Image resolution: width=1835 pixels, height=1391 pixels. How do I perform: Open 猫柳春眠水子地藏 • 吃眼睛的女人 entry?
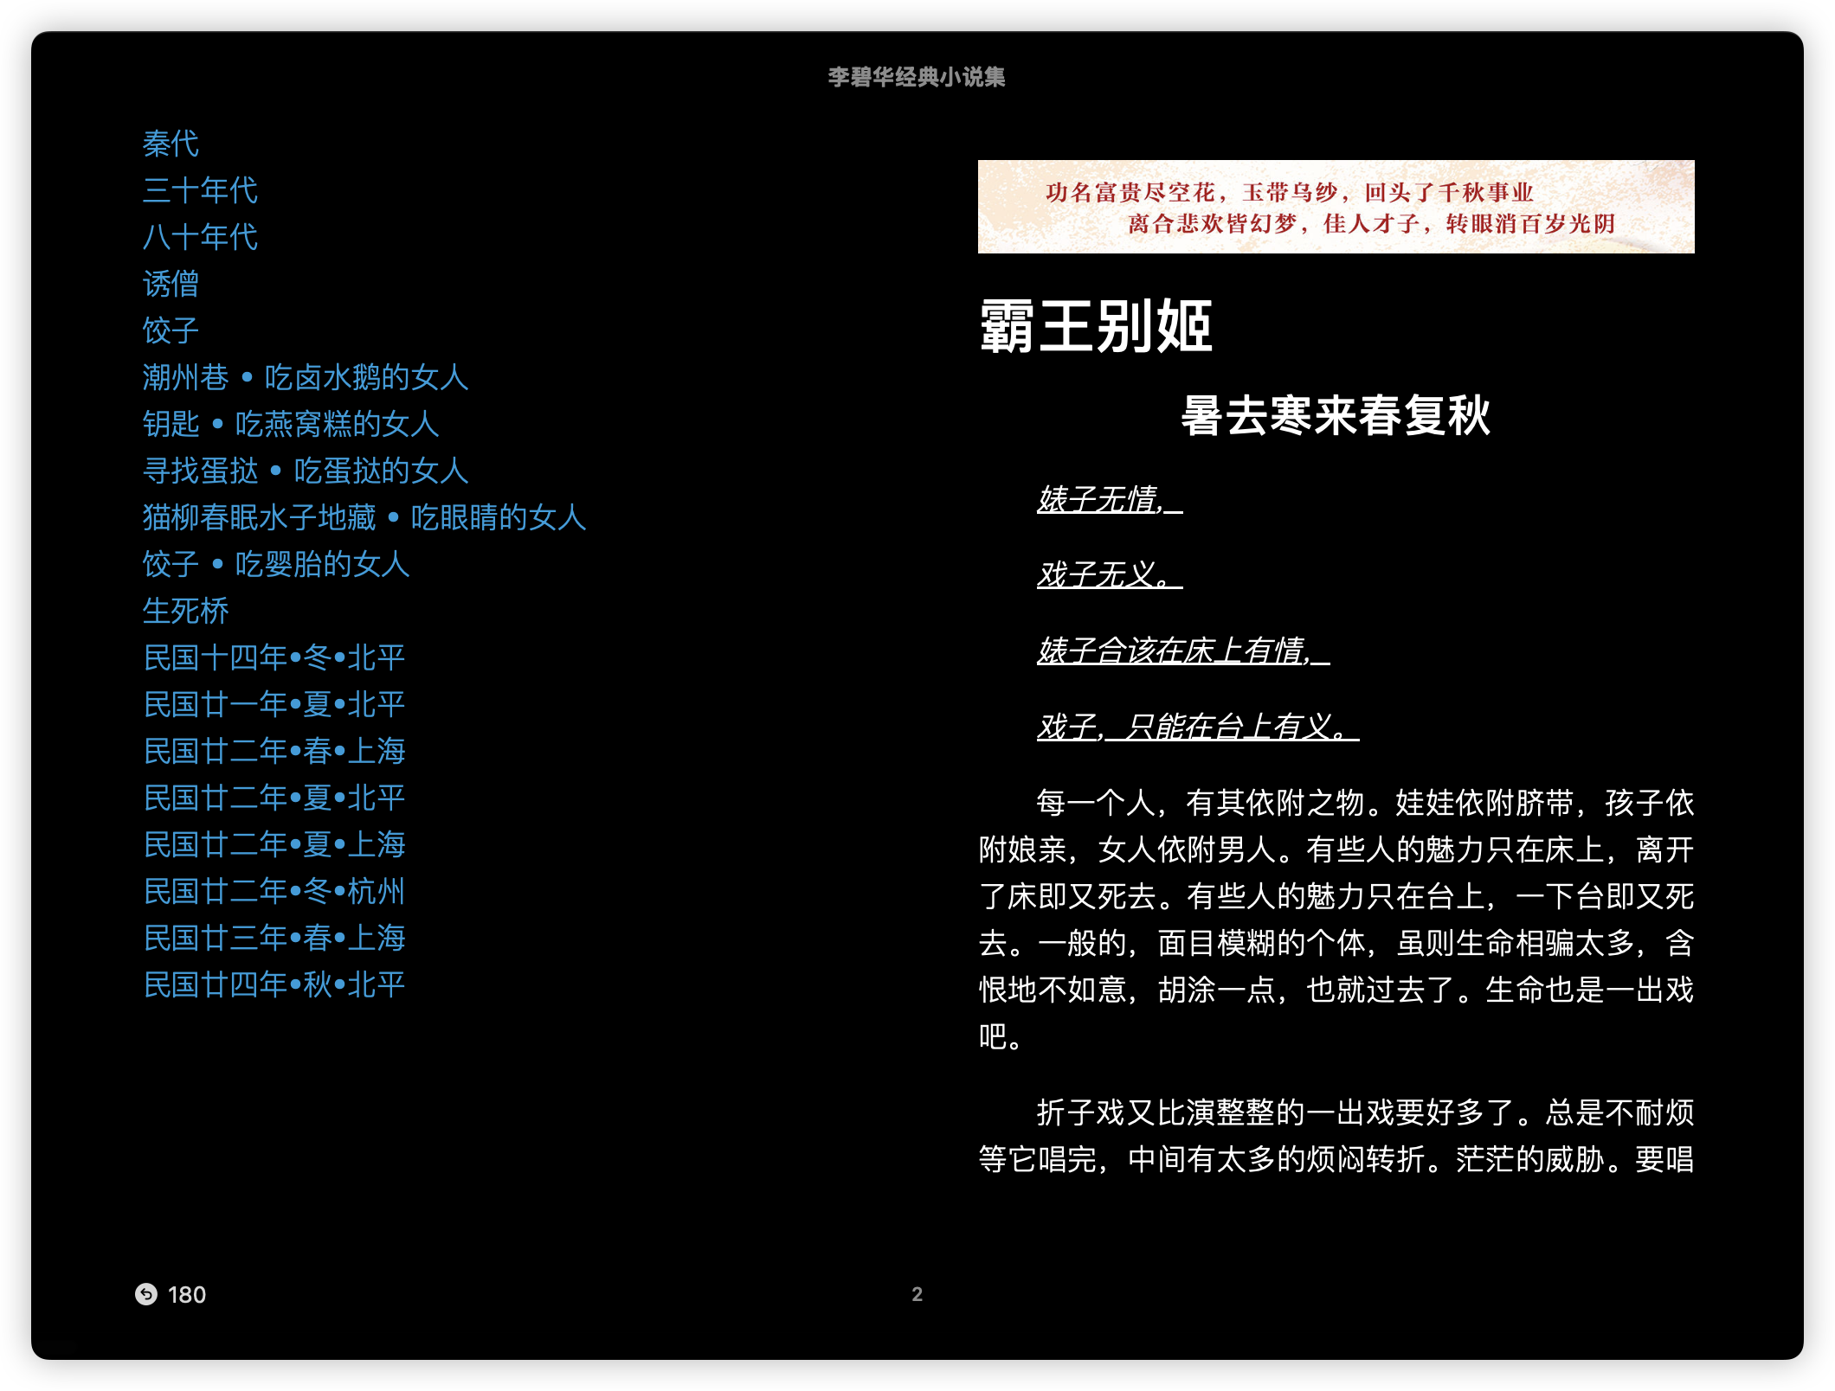[x=364, y=517]
